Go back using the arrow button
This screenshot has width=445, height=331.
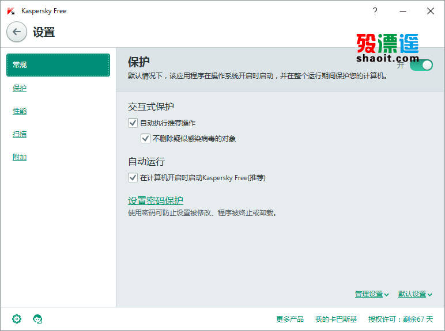click(x=17, y=32)
